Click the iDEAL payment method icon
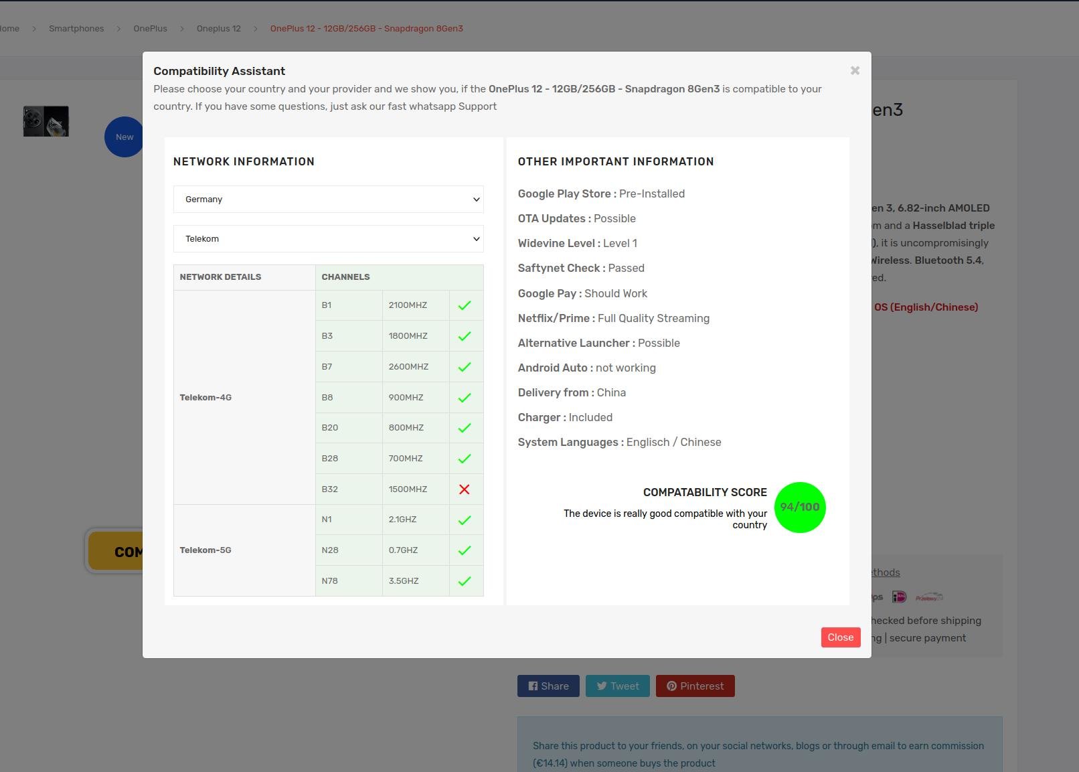This screenshot has width=1079, height=772. 899,597
